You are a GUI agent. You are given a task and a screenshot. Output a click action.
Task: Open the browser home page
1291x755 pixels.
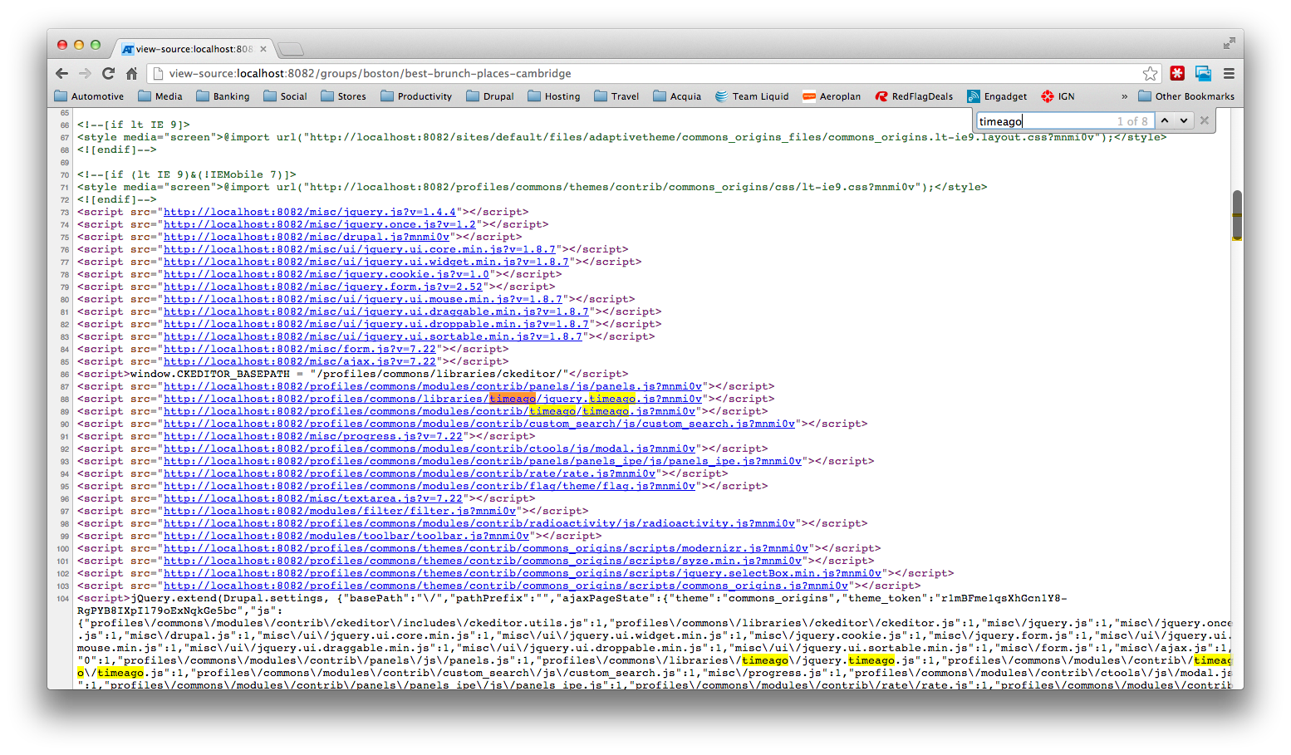(131, 73)
